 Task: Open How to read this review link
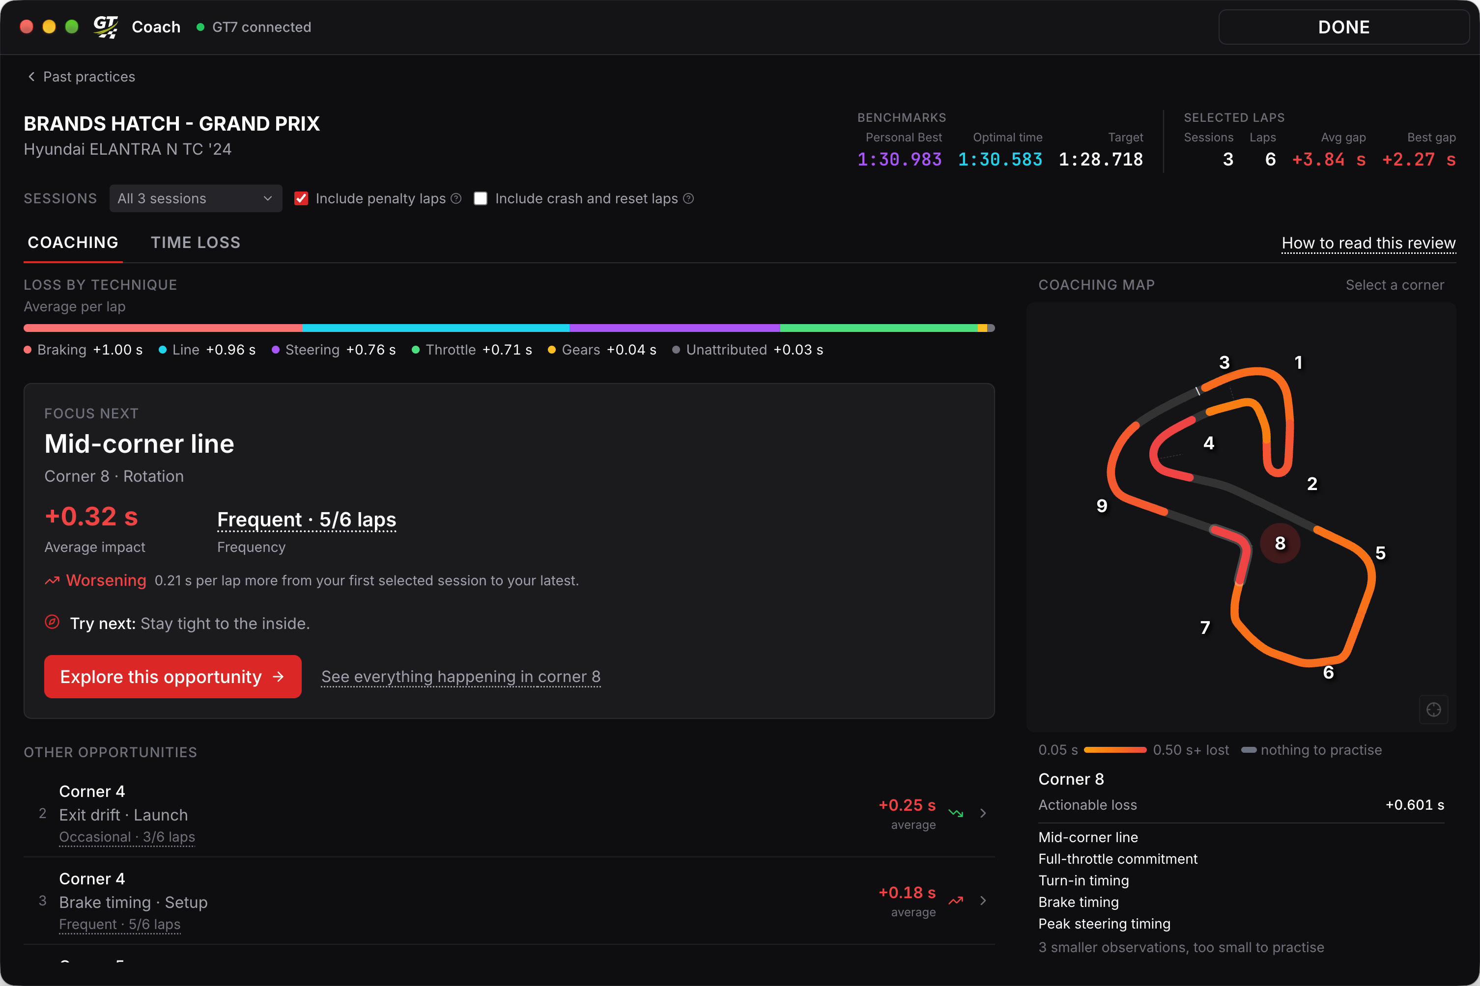pos(1368,244)
